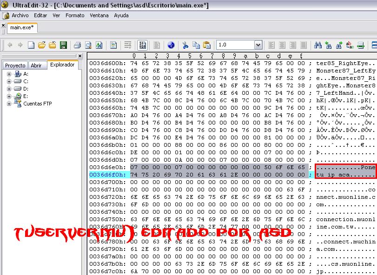This screenshot has height=275, width=377.
Task: Open the 1.0 line spacing dropdown
Action: tap(258, 45)
